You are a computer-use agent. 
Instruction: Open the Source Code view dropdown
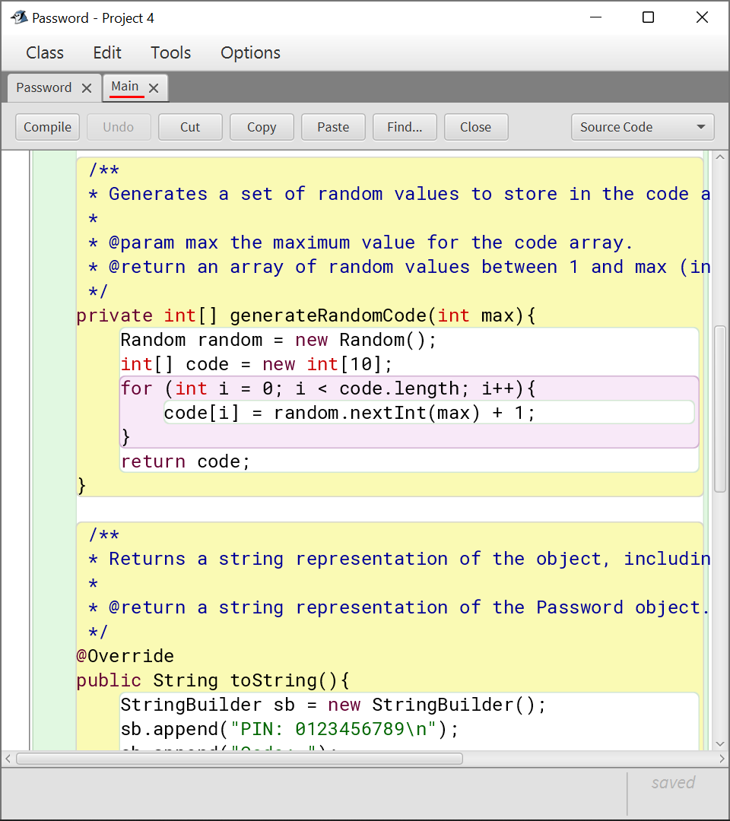click(643, 127)
